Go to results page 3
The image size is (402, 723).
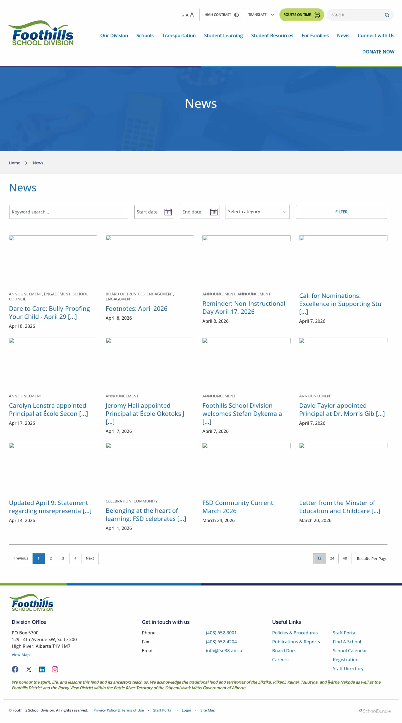tap(63, 558)
